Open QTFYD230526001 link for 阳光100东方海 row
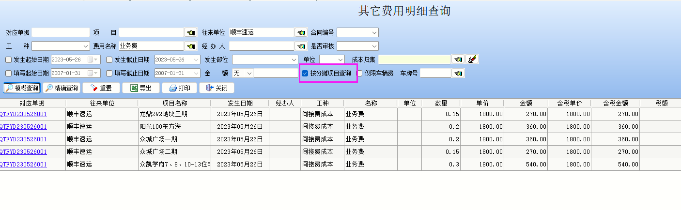Image resolution: width=681 pixels, height=210 pixels. pyautogui.click(x=23, y=127)
